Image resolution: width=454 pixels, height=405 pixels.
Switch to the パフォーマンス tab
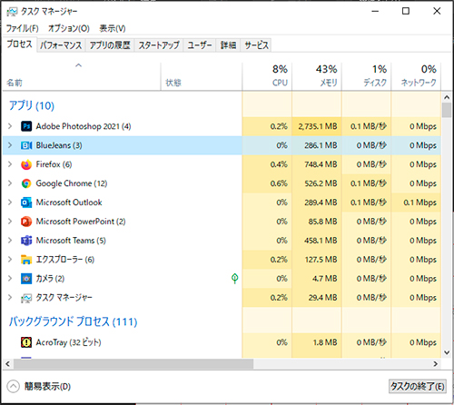61,45
